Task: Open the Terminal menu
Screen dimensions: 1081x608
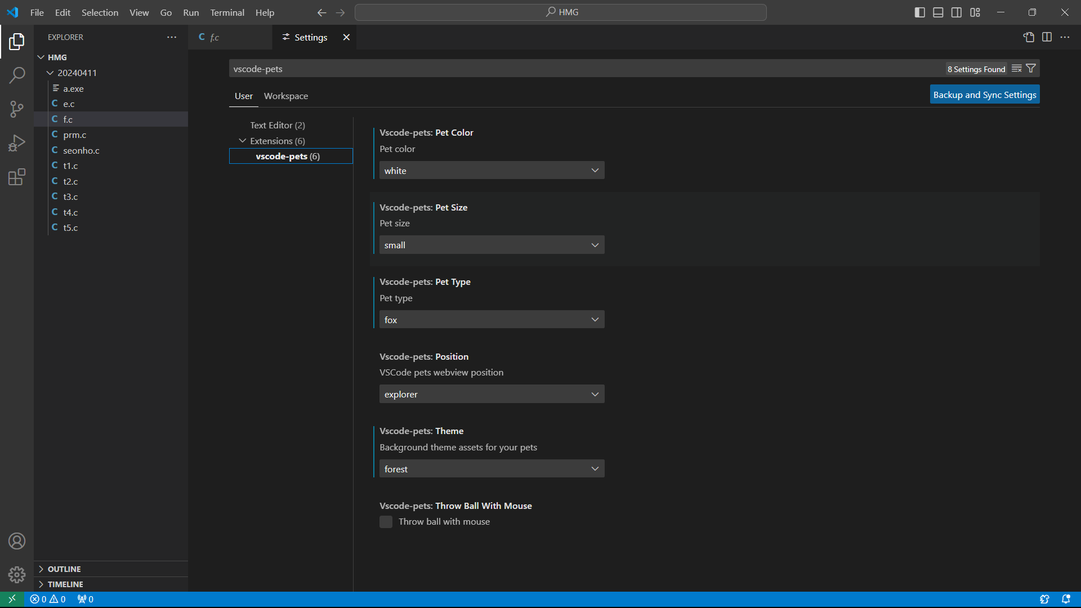Action: (227, 12)
